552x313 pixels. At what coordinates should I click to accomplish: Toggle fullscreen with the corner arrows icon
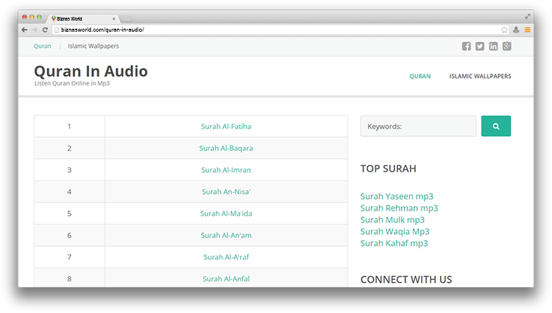pos(528,16)
